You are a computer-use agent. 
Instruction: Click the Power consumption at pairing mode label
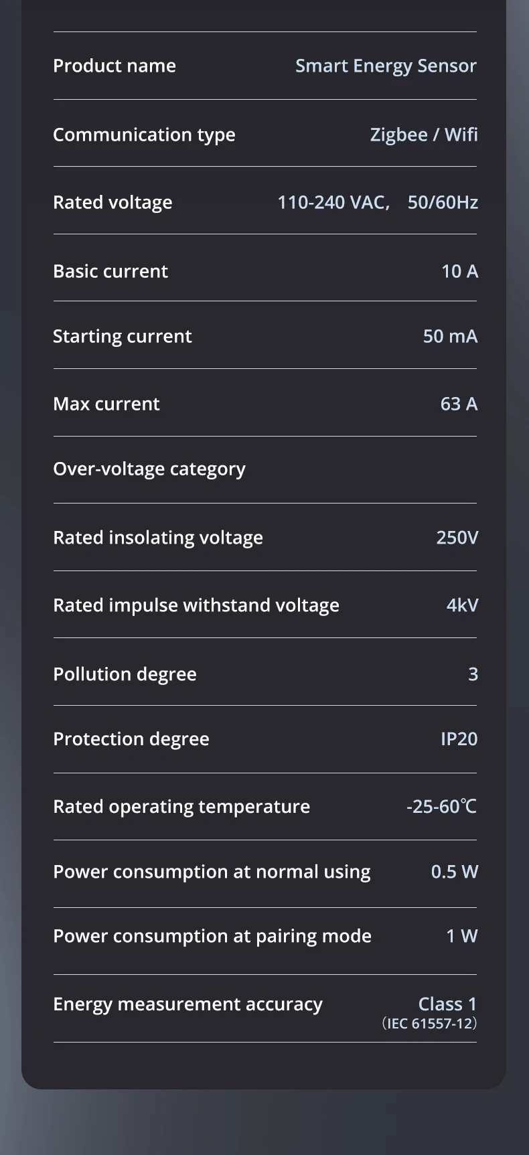click(x=212, y=937)
